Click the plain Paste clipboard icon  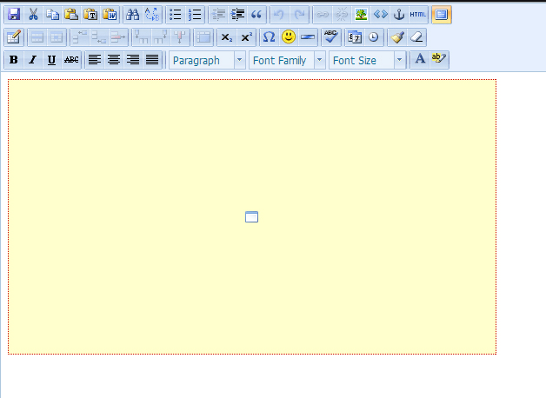(71, 15)
